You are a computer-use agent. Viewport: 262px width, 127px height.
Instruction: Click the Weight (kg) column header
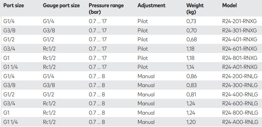coord(195,9)
